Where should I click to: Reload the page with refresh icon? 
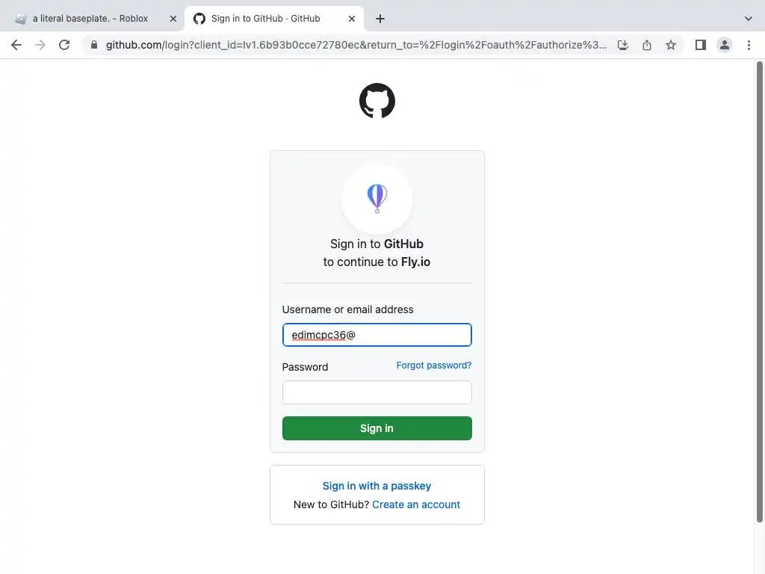[x=64, y=45]
